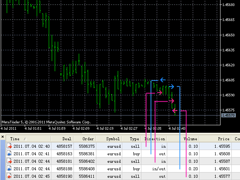Click the 1.45608 price cell
This screenshot has width=240, height=180.
point(221,153)
